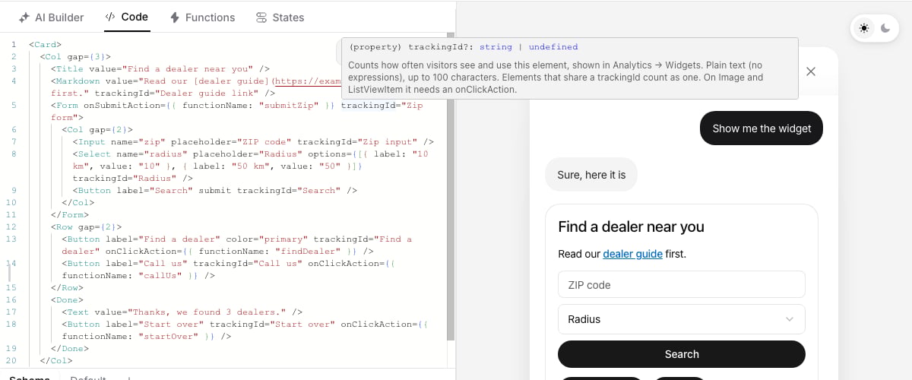Click the black Search button
The height and width of the screenshot is (380, 912).
coord(682,354)
